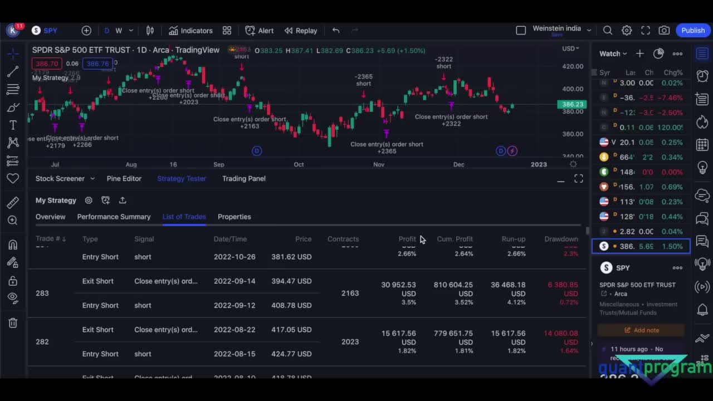
Task: Open indicator templates grid icon
Action: 227,31
